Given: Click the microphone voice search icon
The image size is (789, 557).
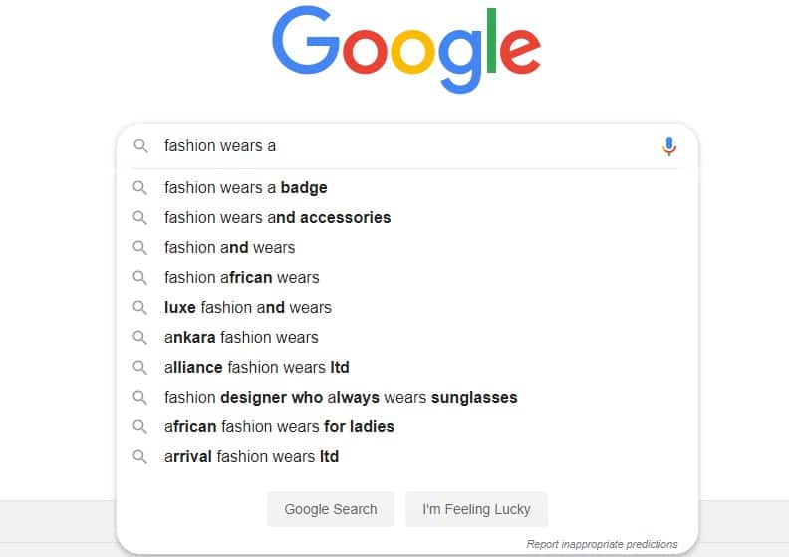Looking at the screenshot, I should [x=669, y=146].
